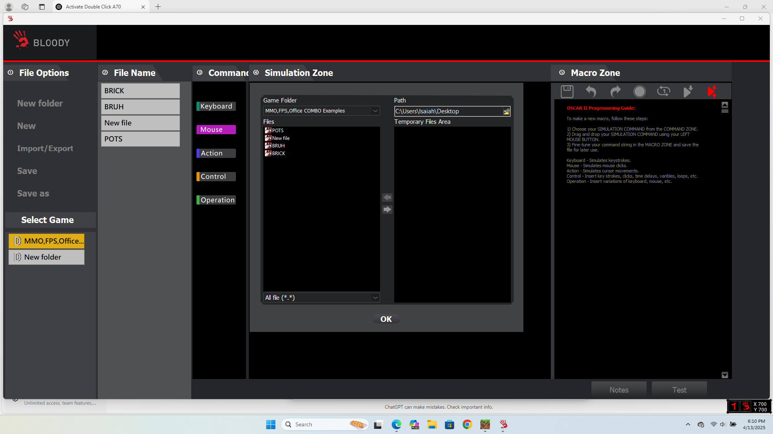Screen dimensions: 773x434
Task: Click the loop-once cycle icon
Action: coord(663,92)
